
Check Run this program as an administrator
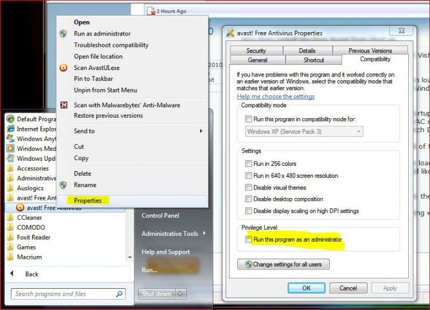click(x=248, y=239)
